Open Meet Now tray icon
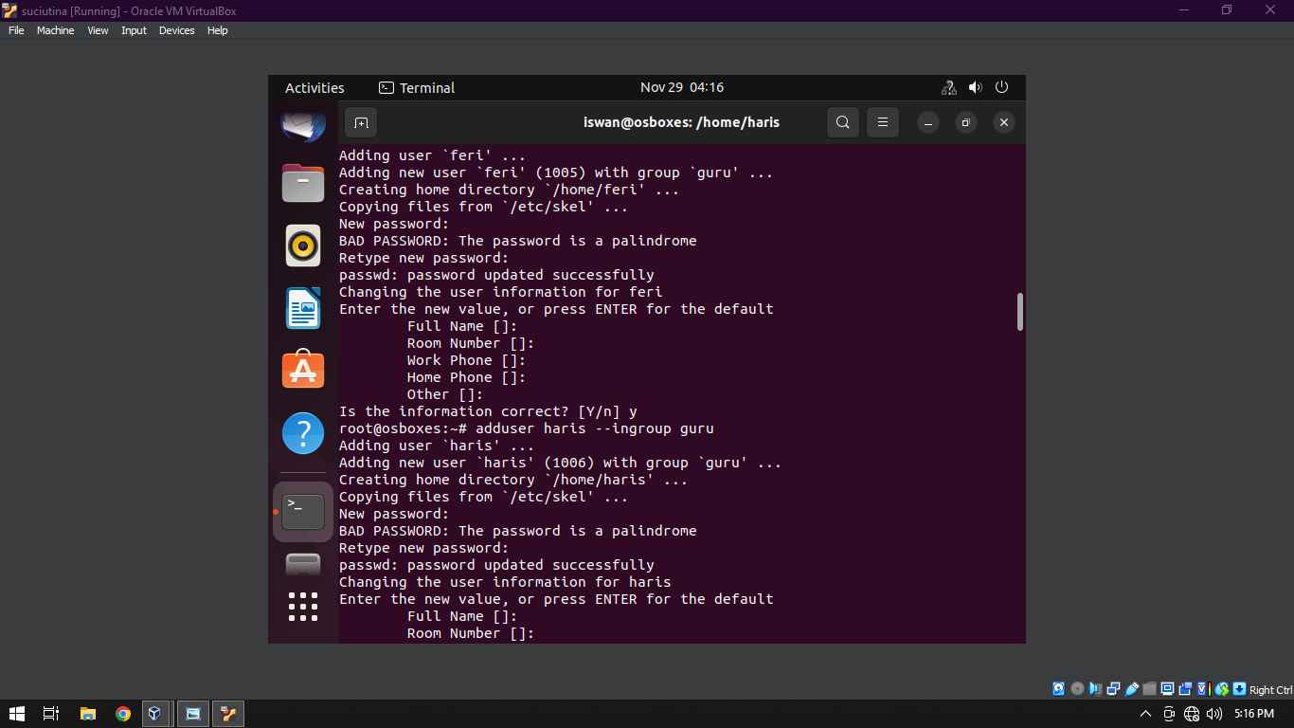Screen dimensions: 1294x728 1169,714
